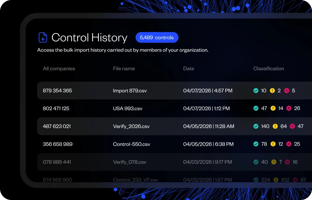Click the date 04/05/2026 | 11:28 AM
The width and height of the screenshot is (312, 200).
coord(208,126)
